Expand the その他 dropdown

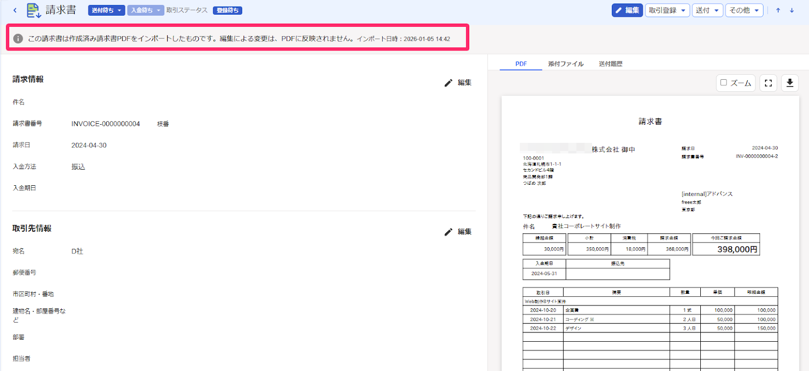(744, 10)
